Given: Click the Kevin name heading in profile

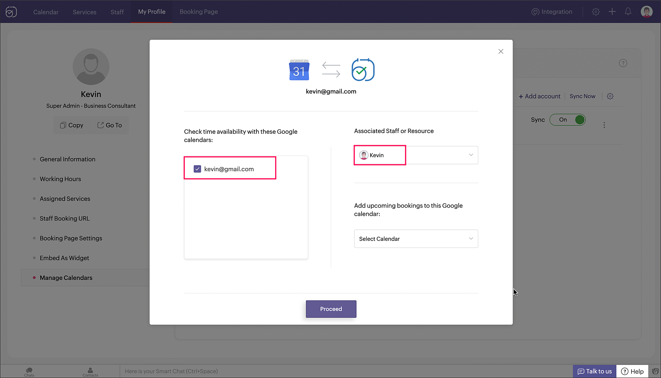Looking at the screenshot, I should point(91,94).
